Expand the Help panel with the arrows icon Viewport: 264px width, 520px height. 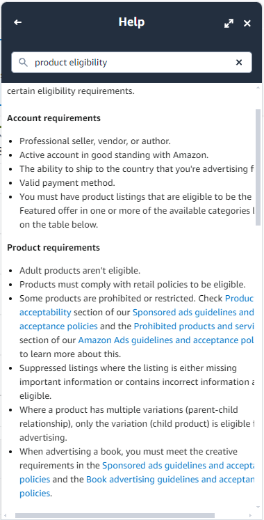229,23
